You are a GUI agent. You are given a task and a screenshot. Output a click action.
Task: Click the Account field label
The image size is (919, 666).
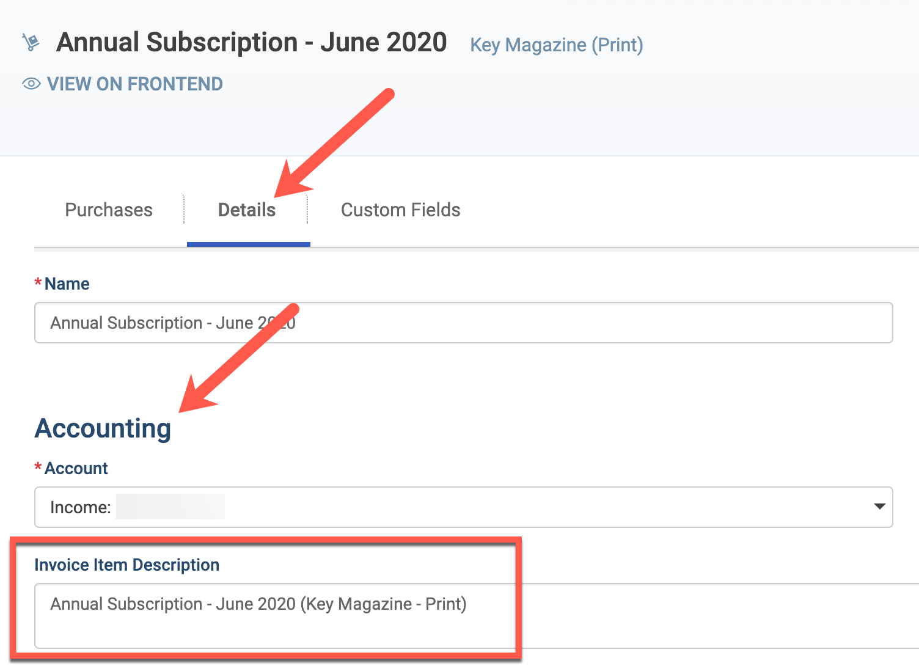tap(76, 468)
